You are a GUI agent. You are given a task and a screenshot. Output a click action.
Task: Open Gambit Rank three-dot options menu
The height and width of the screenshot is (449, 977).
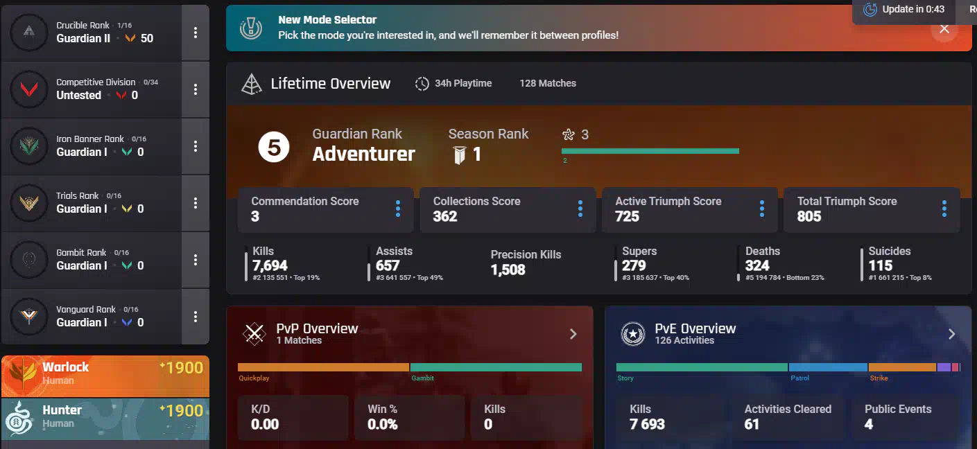tap(196, 260)
